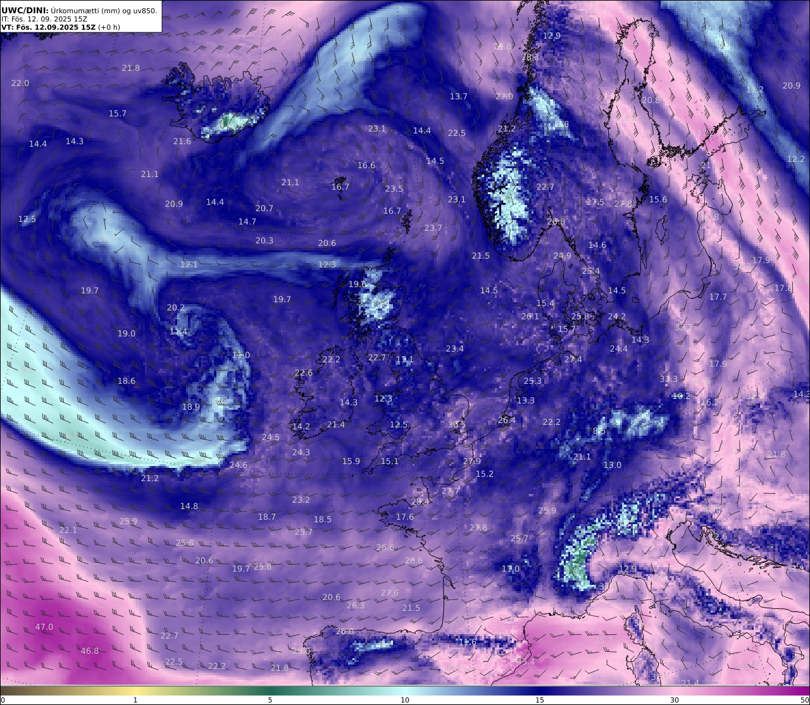Click the 24.5 value label

coord(271,438)
